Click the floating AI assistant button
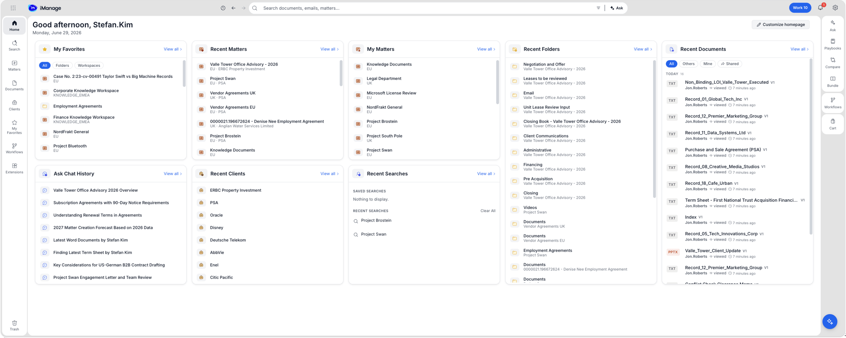The height and width of the screenshot is (338, 846). [830, 322]
